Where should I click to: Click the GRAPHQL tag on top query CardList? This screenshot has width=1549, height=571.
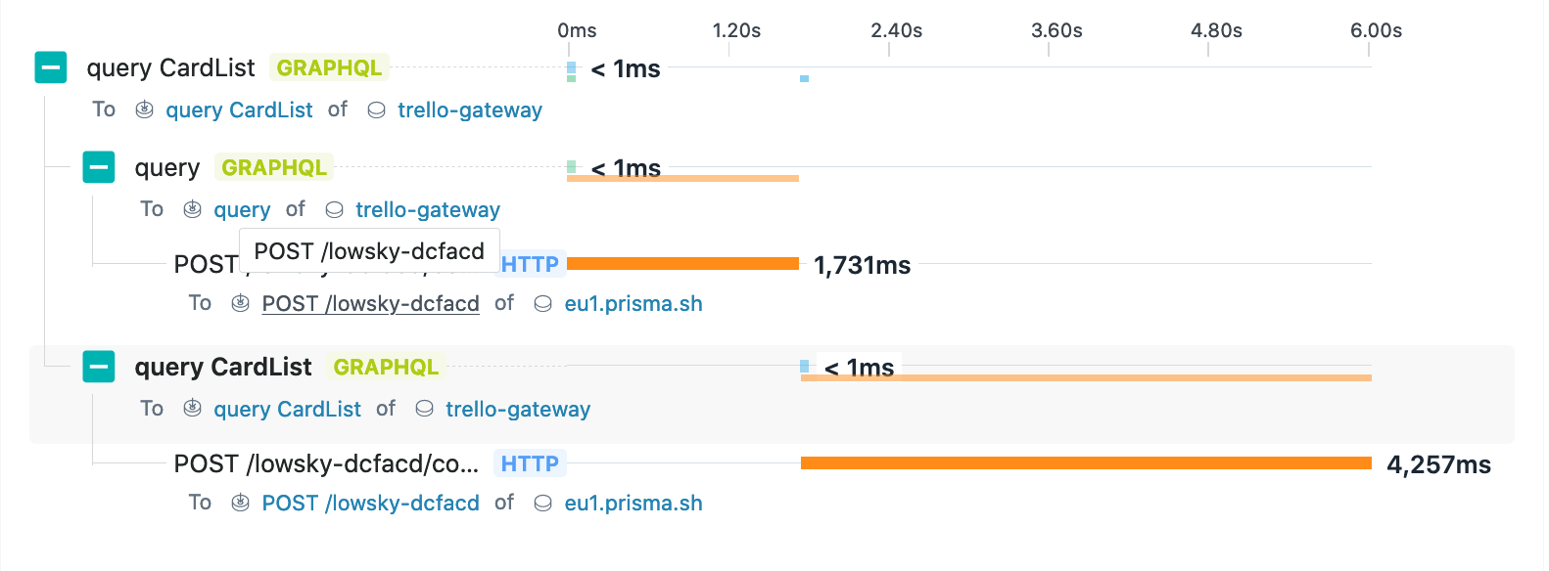coord(329,67)
